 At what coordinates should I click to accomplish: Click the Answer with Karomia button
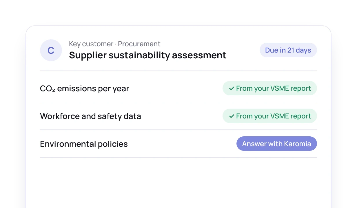coord(277,144)
